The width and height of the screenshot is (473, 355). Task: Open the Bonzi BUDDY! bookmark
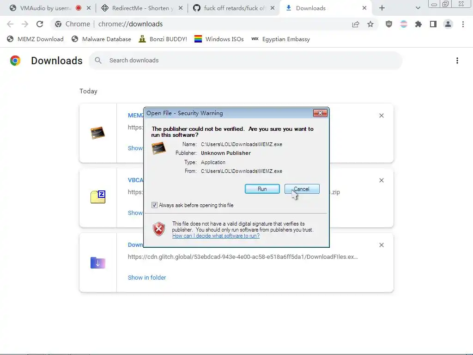(163, 39)
